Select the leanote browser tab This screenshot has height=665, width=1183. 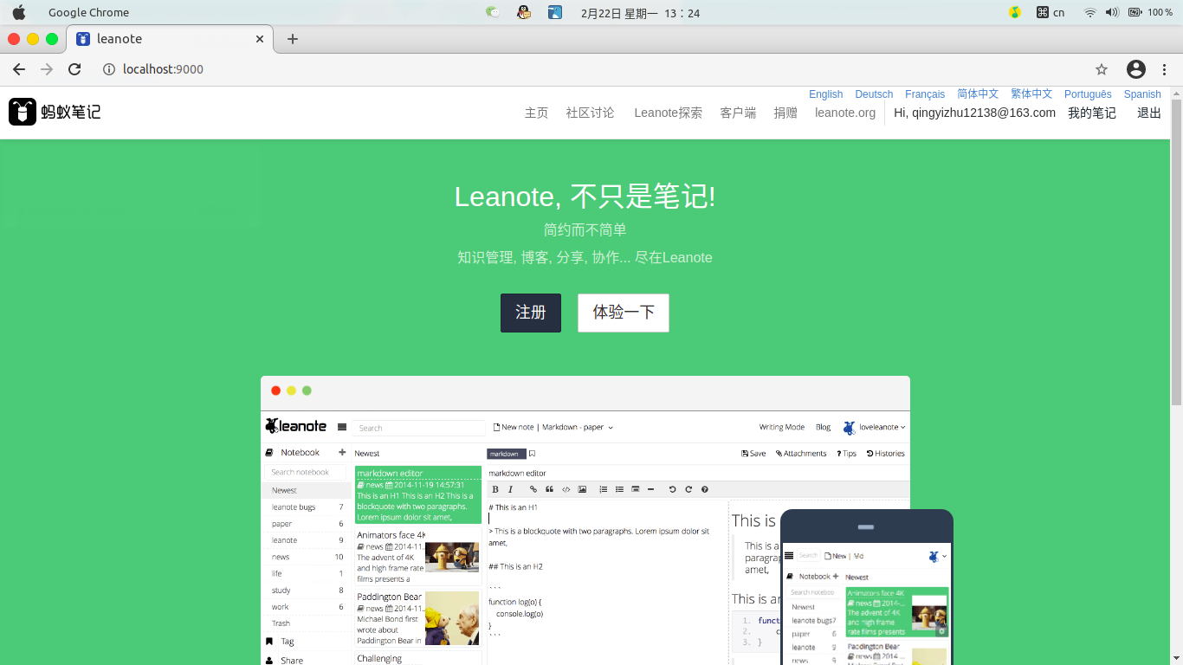coord(170,39)
